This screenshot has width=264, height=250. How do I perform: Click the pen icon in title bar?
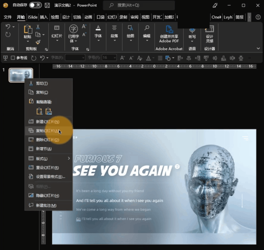pyautogui.click(x=215, y=5)
